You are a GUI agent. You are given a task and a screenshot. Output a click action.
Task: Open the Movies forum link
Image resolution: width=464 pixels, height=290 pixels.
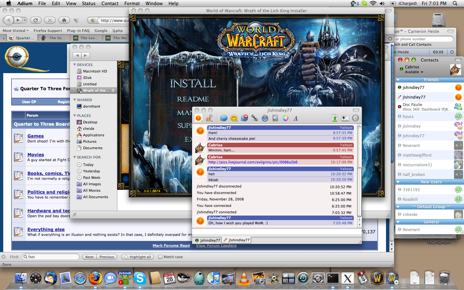(36, 155)
